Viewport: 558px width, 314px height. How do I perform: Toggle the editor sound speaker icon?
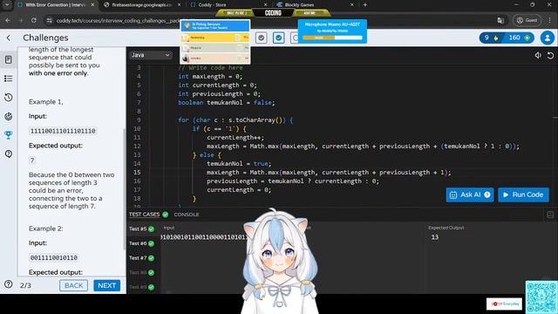click(538, 55)
